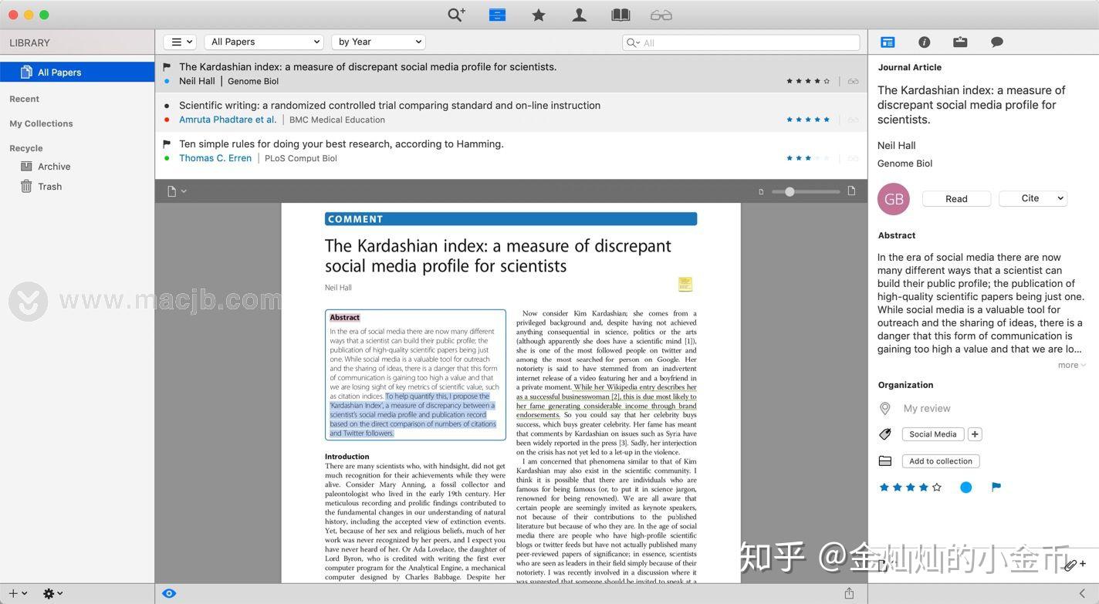Select All Papers in the library sidebar
This screenshot has width=1099, height=604.
(x=77, y=72)
